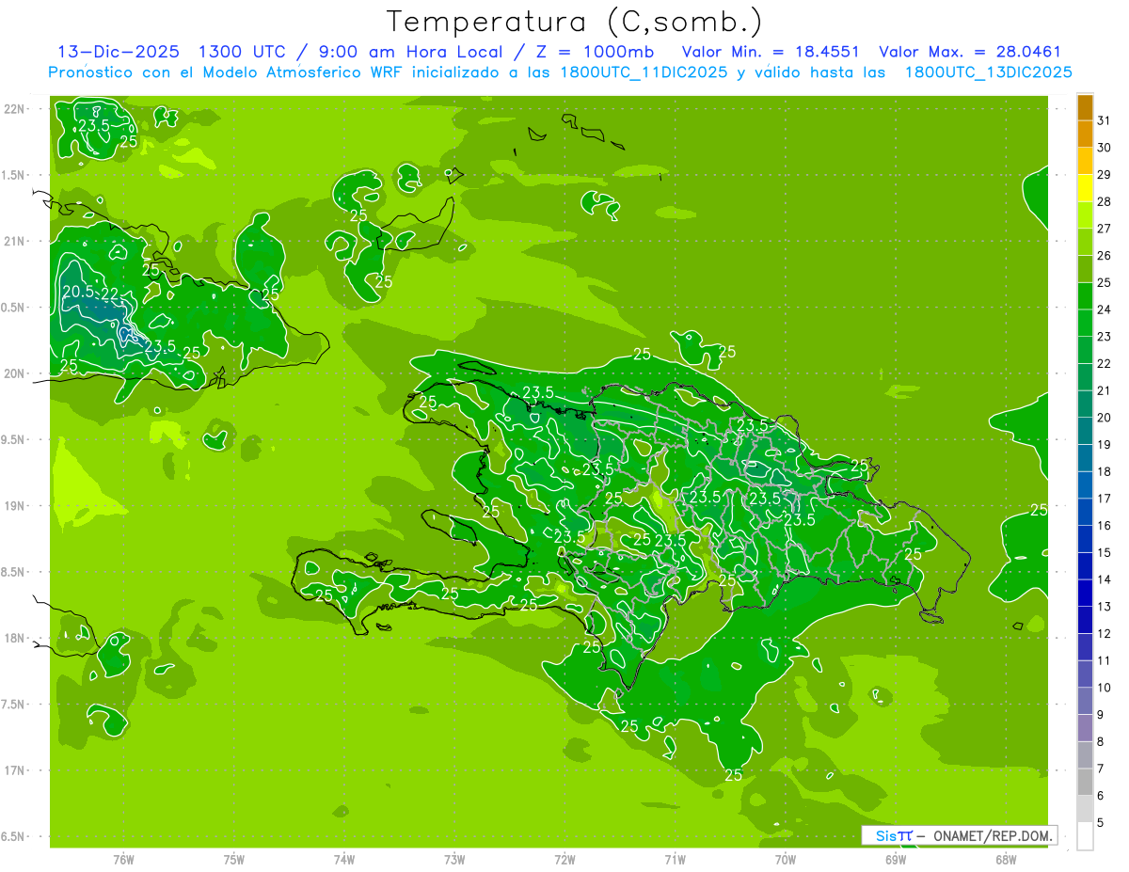Click the "Temperatura (C,somb.)" map title
Image resolution: width=1129 pixels, height=872 pixels.
pyautogui.click(x=575, y=22)
